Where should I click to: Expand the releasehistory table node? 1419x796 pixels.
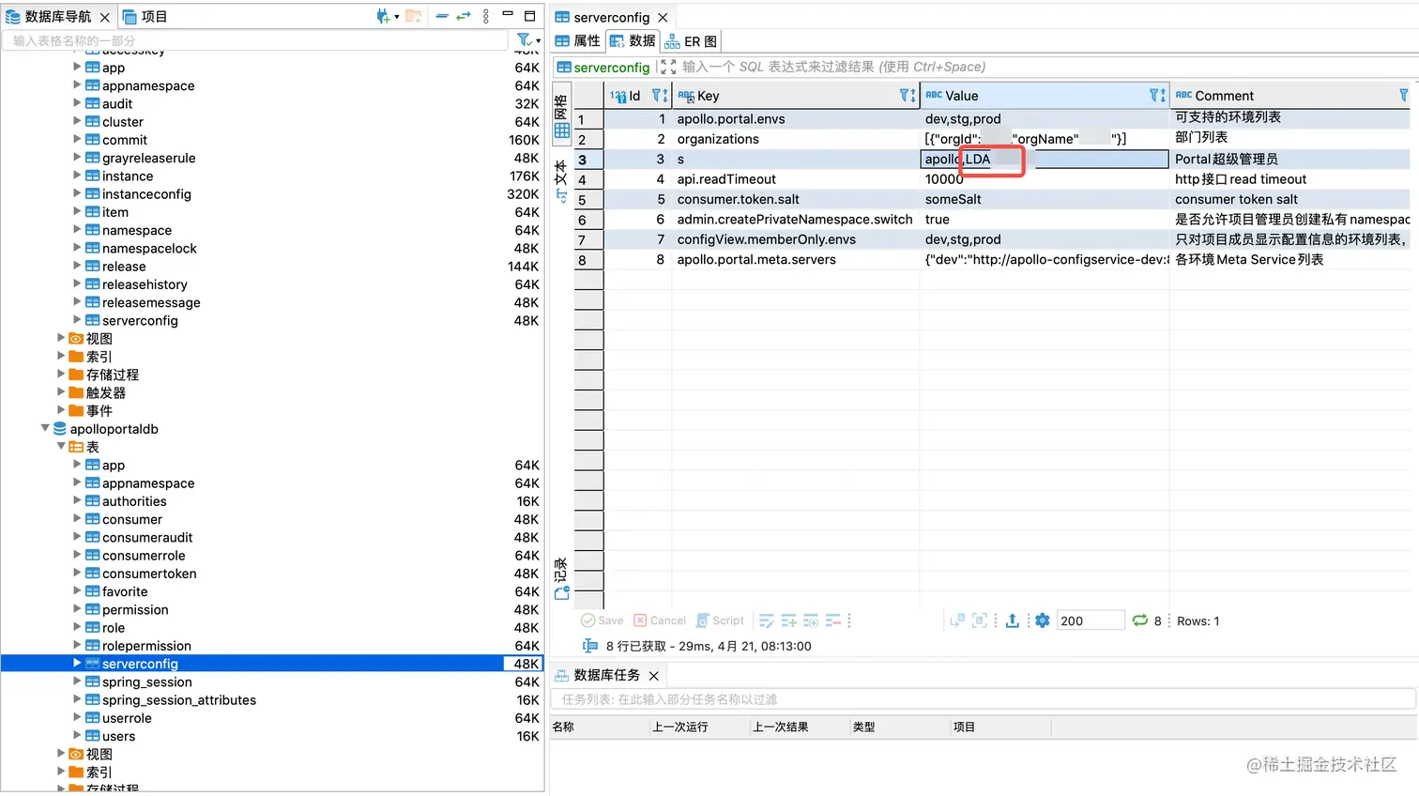click(77, 284)
